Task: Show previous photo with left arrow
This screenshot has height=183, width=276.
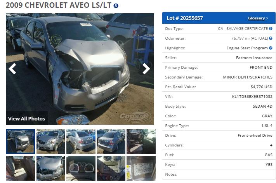Action: (12, 69)
